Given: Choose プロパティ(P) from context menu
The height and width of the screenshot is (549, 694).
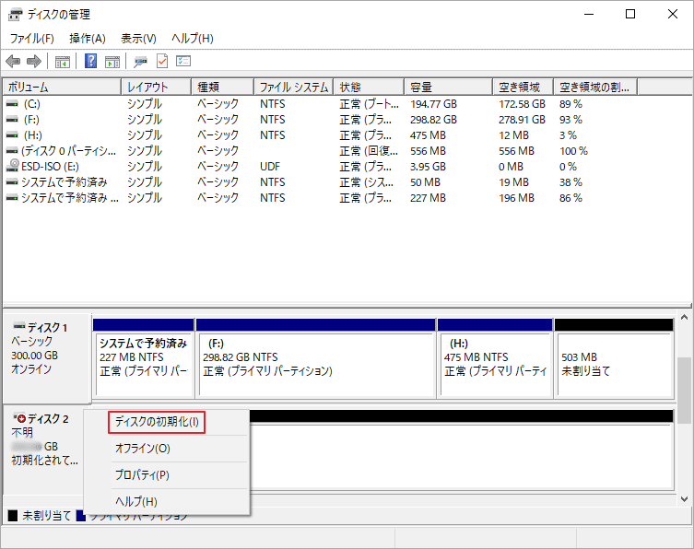Looking at the screenshot, I should coord(142,474).
